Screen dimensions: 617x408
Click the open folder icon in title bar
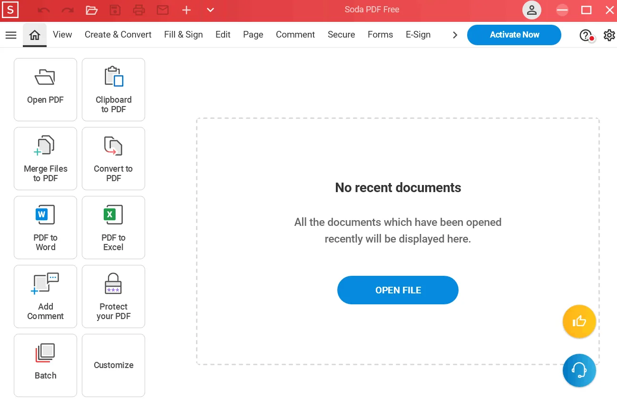(x=91, y=10)
